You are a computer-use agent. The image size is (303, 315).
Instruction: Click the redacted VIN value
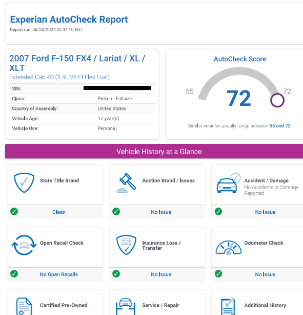click(117, 88)
